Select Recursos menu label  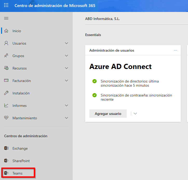19,68
